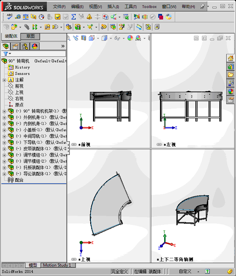The image size is (236, 276).
Task: Open the 文件(F) menu
Action: pos(59,7)
